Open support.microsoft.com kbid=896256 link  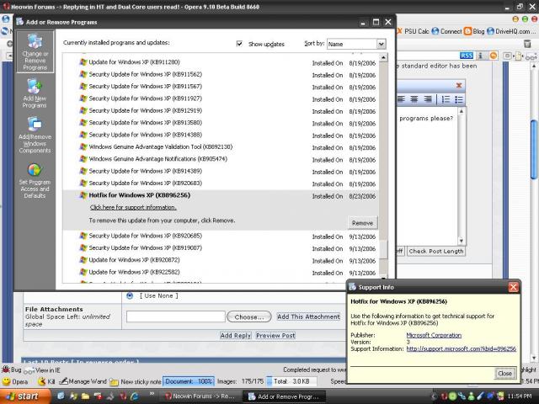[461, 348]
